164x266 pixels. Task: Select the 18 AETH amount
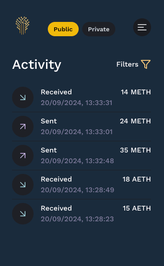point(137,179)
